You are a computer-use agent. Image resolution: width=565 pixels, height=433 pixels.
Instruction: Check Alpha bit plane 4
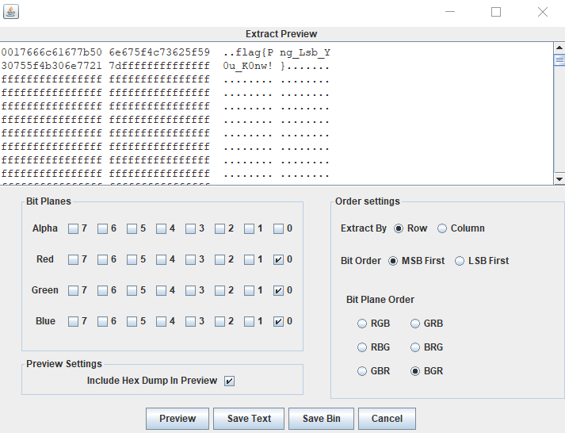161,229
